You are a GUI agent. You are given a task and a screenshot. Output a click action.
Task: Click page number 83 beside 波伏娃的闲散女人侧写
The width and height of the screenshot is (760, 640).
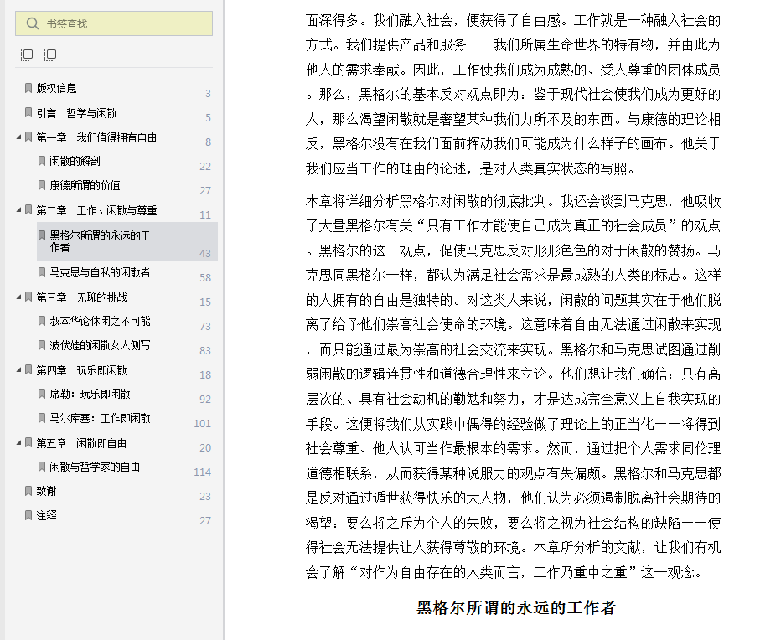tap(205, 350)
